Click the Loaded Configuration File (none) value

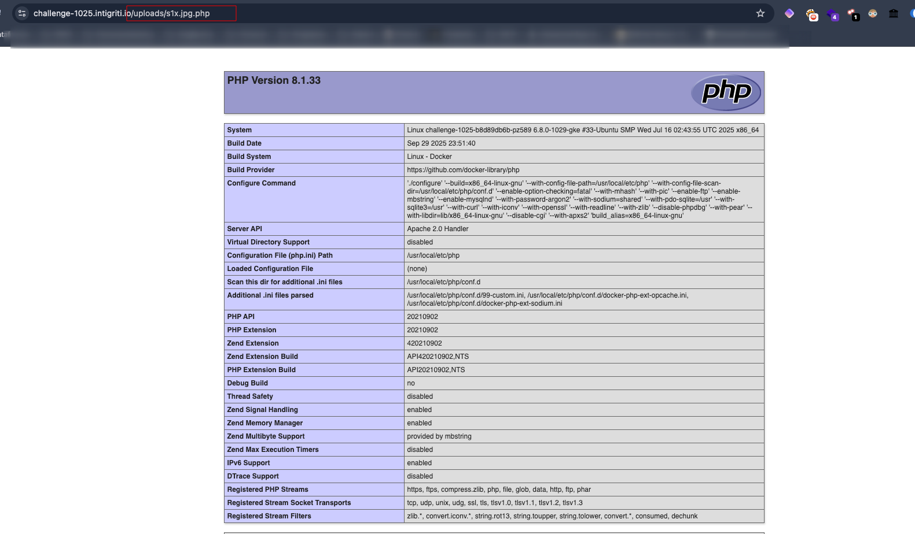point(417,269)
